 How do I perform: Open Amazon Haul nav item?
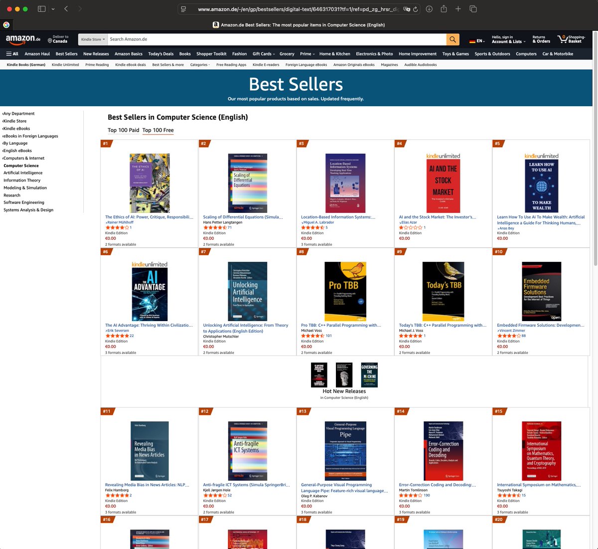tap(37, 54)
